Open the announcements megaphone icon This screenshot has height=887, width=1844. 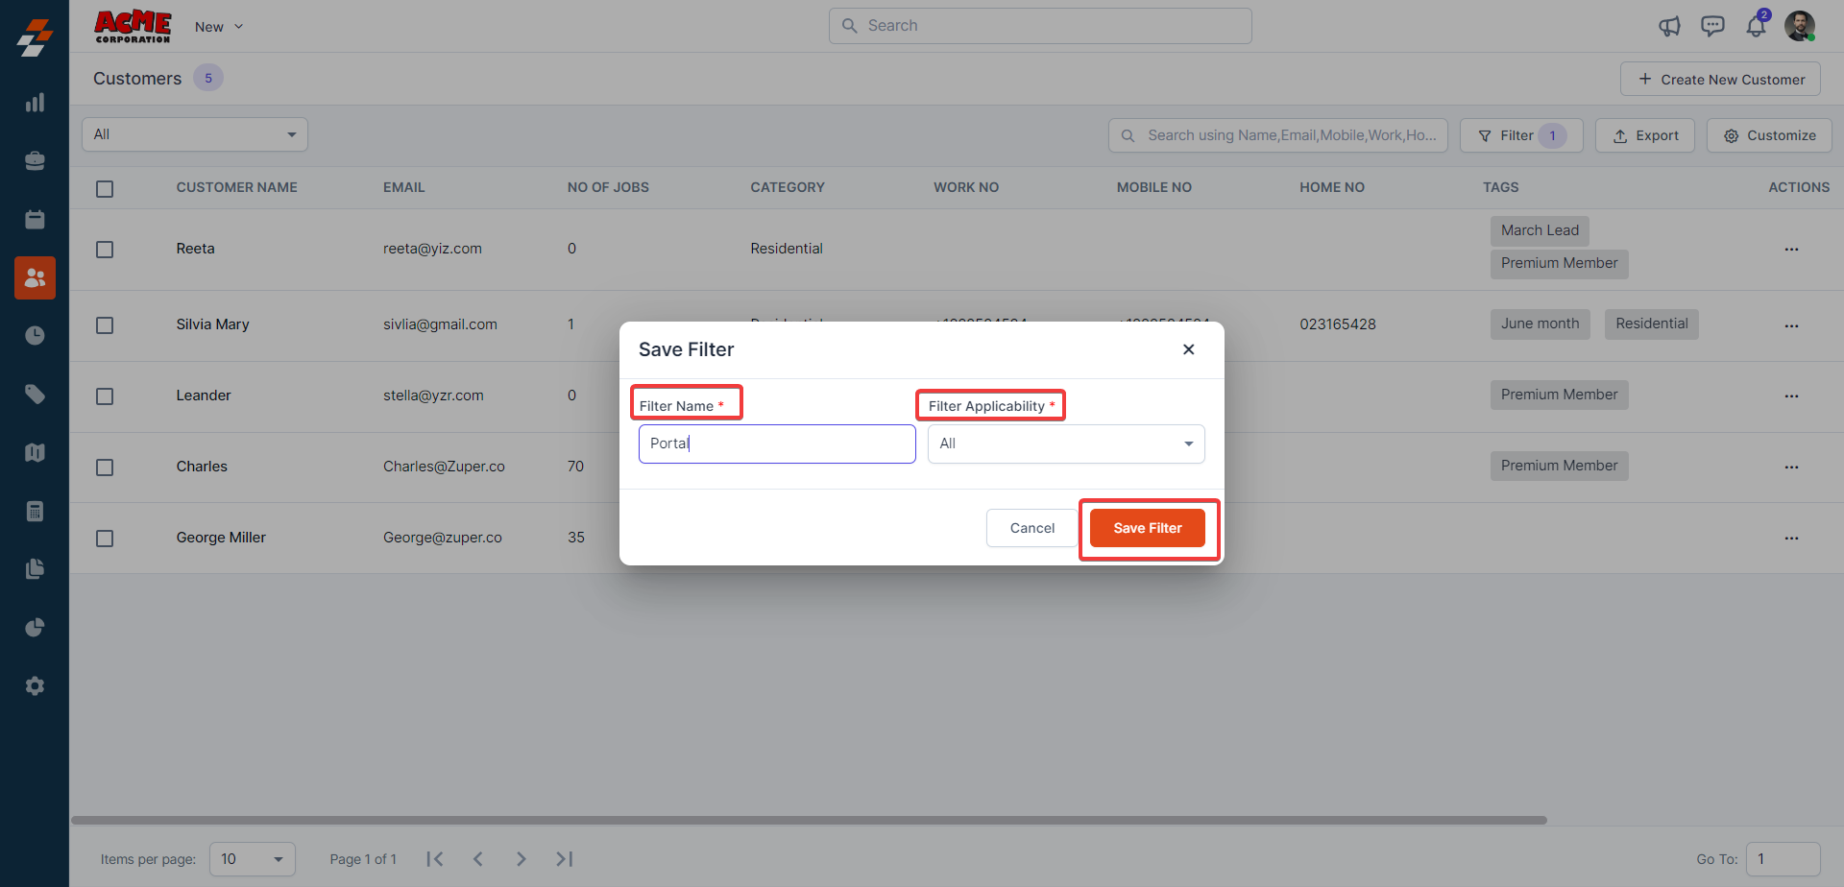coord(1669,26)
